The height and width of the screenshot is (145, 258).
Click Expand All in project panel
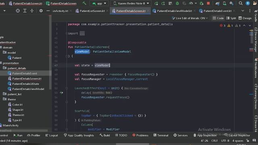[25, 11]
